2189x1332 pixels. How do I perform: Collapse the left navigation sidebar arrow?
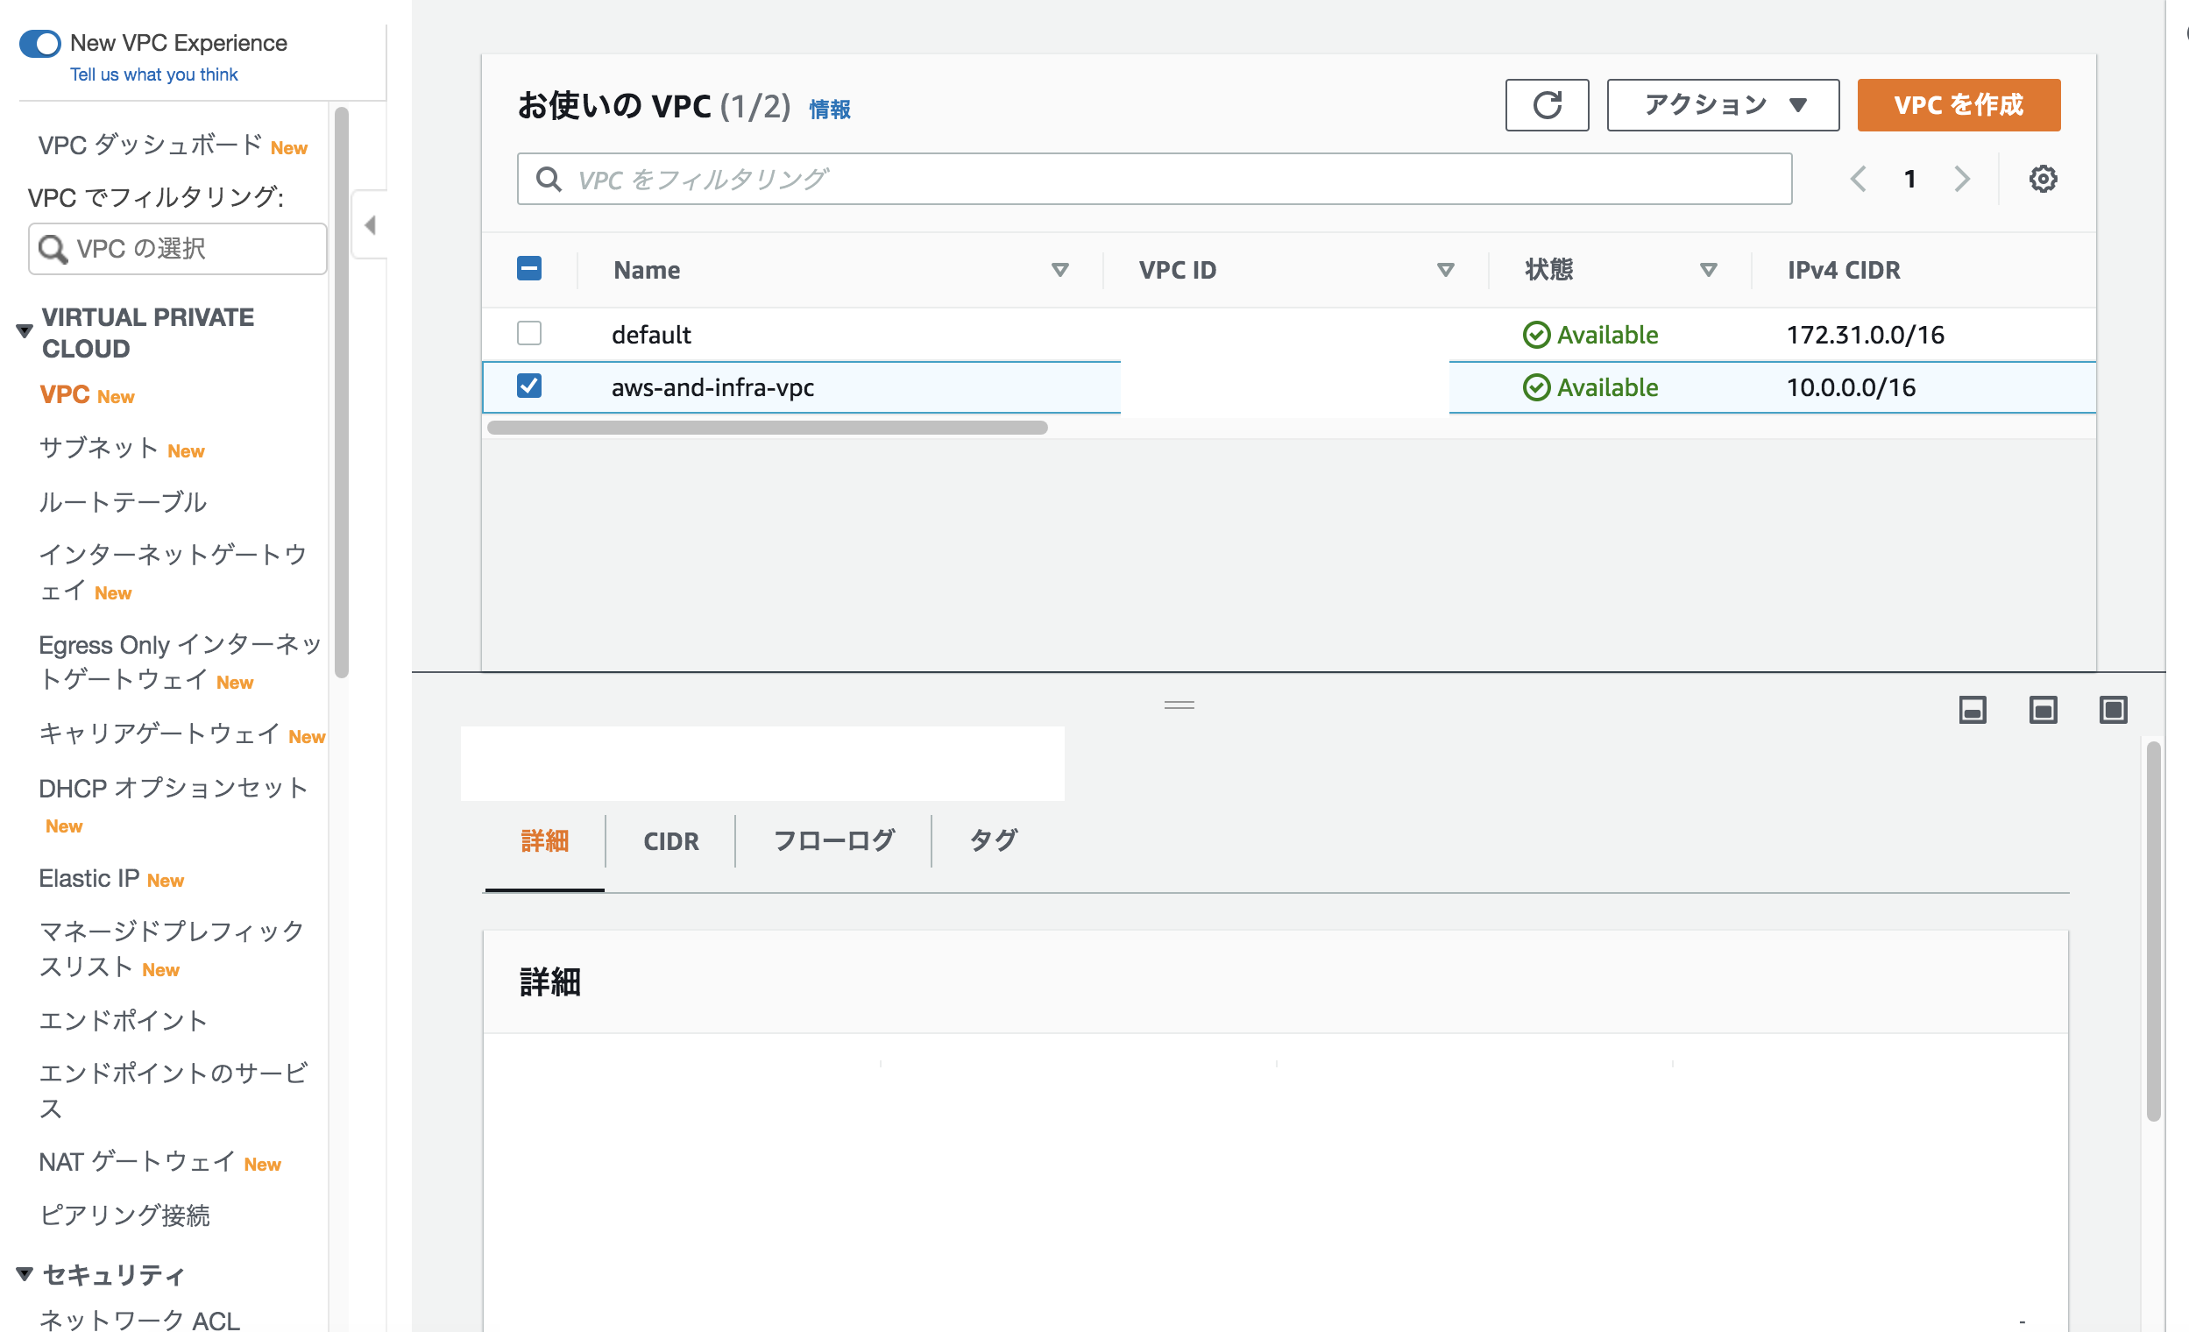coord(370,225)
